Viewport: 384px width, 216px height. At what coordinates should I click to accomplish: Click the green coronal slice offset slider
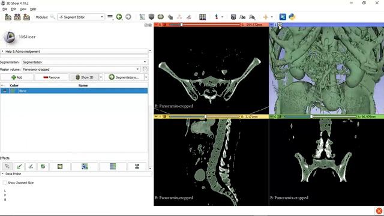coord(320,116)
